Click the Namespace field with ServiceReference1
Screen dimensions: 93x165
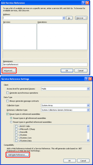(x=45, y=64)
